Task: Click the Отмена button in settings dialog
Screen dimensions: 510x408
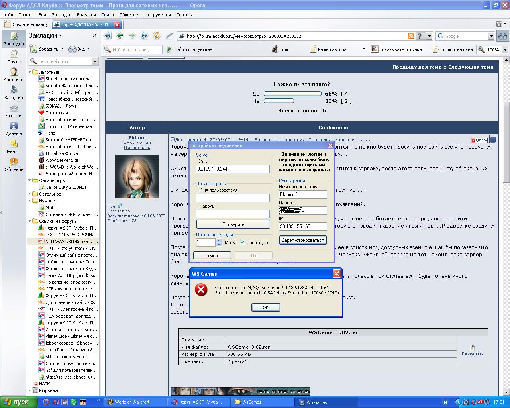Action: (x=212, y=255)
